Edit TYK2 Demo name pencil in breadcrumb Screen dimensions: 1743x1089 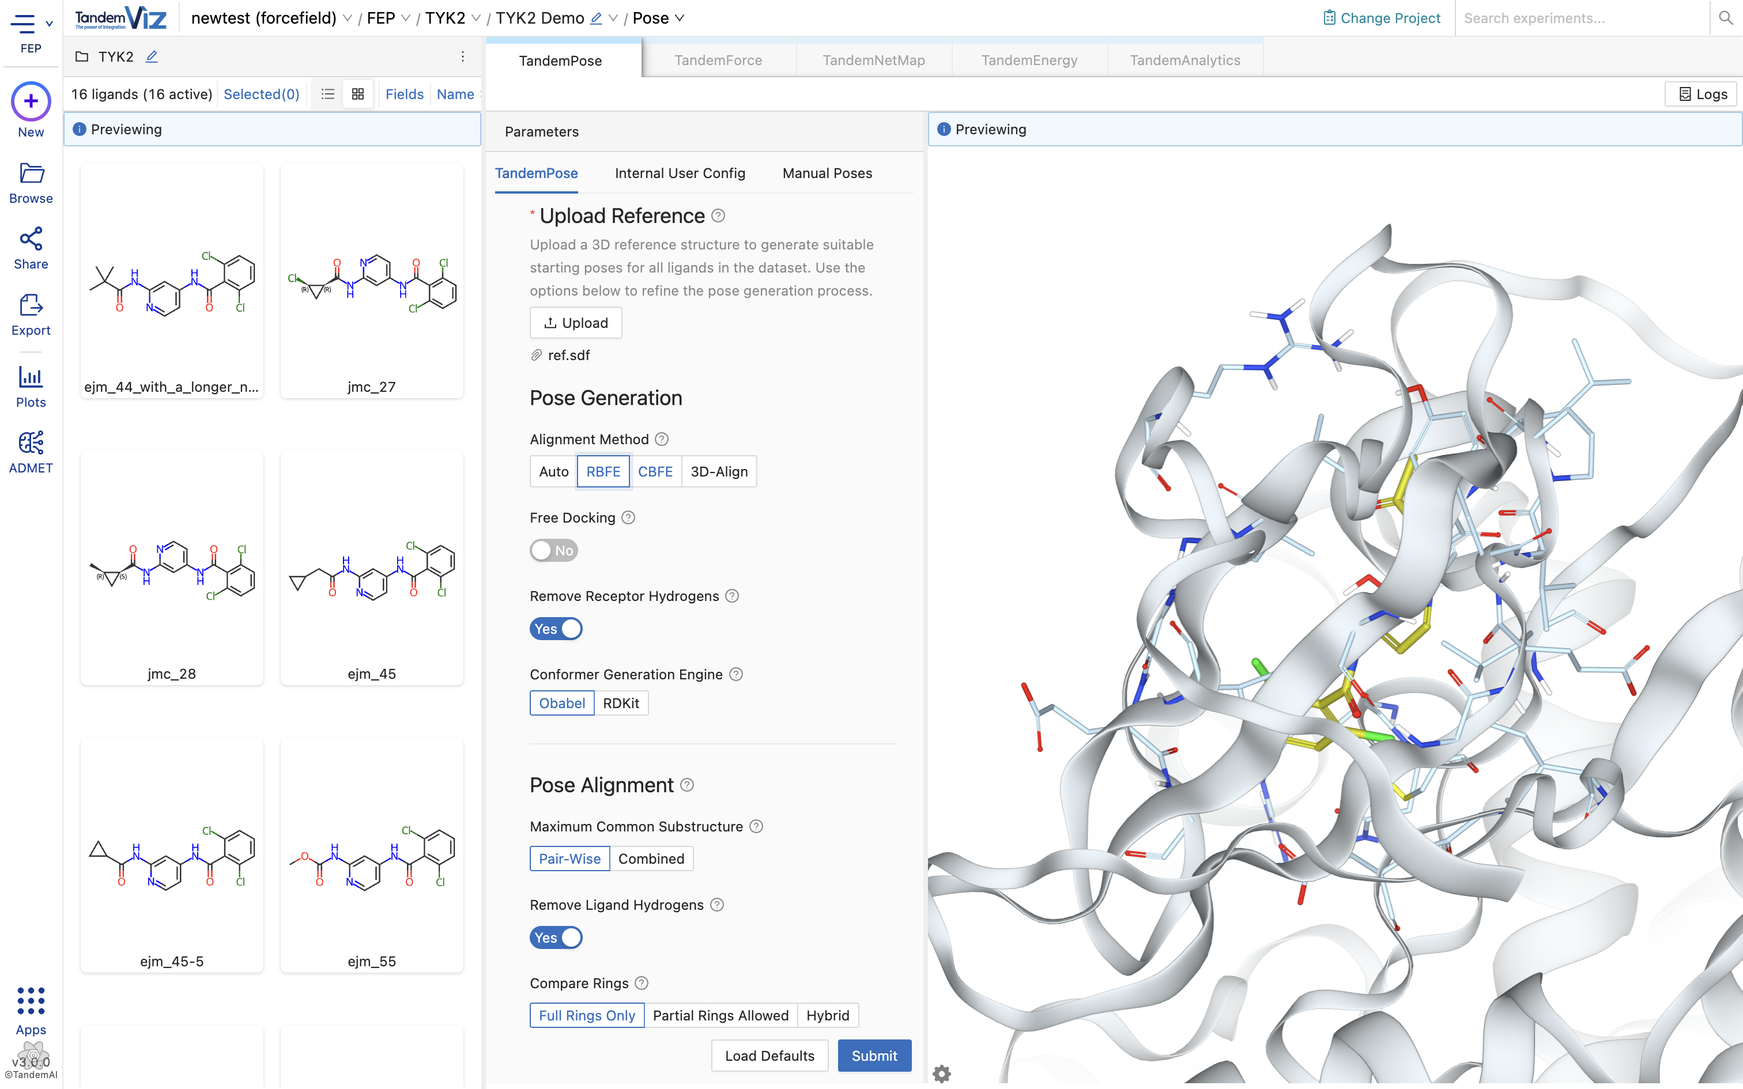[x=595, y=18]
